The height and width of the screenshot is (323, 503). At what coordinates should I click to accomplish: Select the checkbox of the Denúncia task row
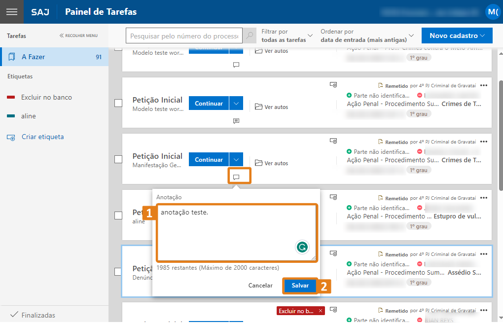pos(118,272)
